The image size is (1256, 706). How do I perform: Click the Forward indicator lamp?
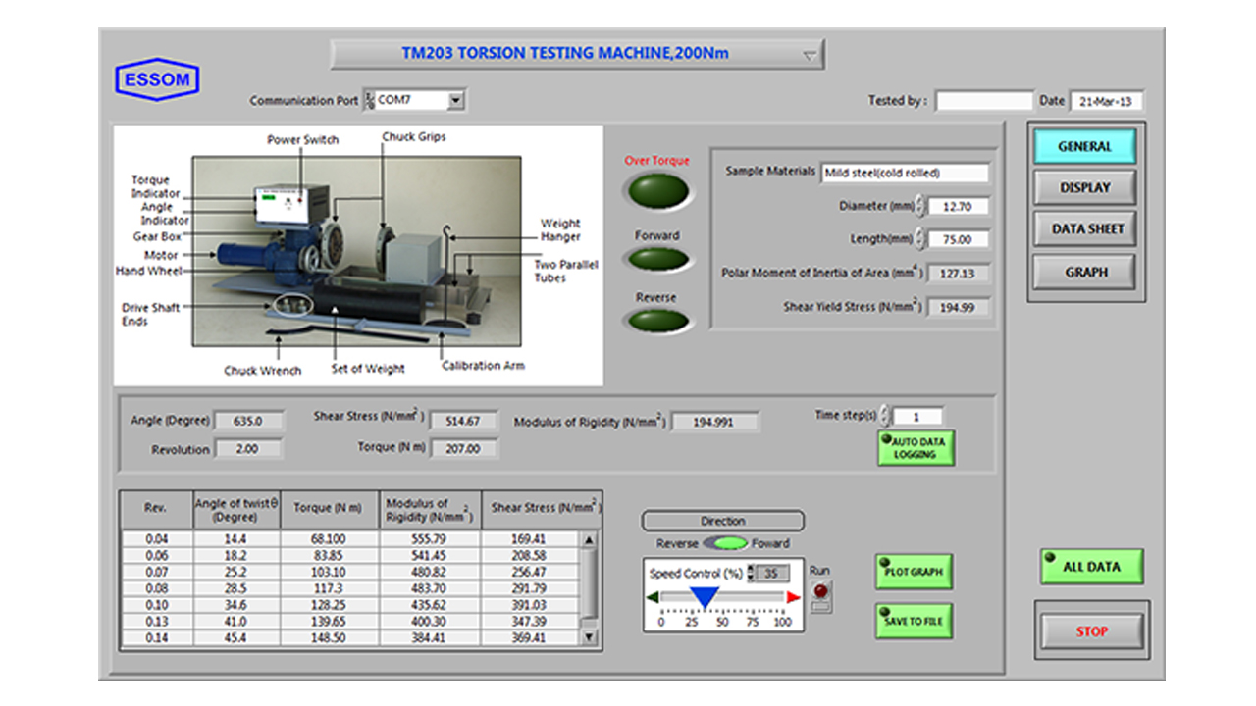click(657, 260)
